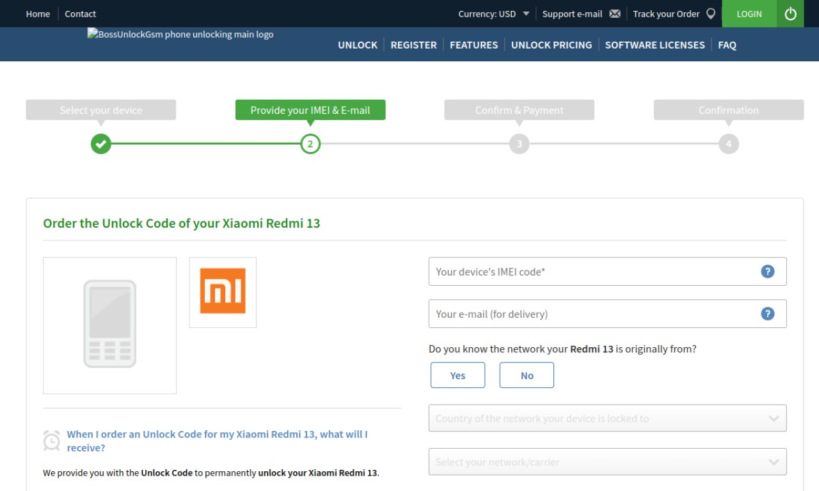This screenshot has width=819, height=491.
Task: Click the Support e-mail link text
Action: tap(572, 13)
